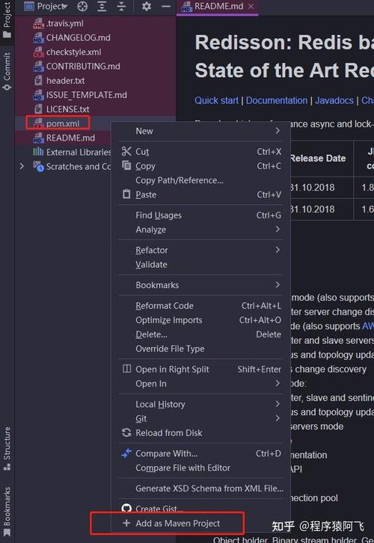Expand the Open In submenu
Image resolution: width=374 pixels, height=543 pixels.
click(201, 384)
